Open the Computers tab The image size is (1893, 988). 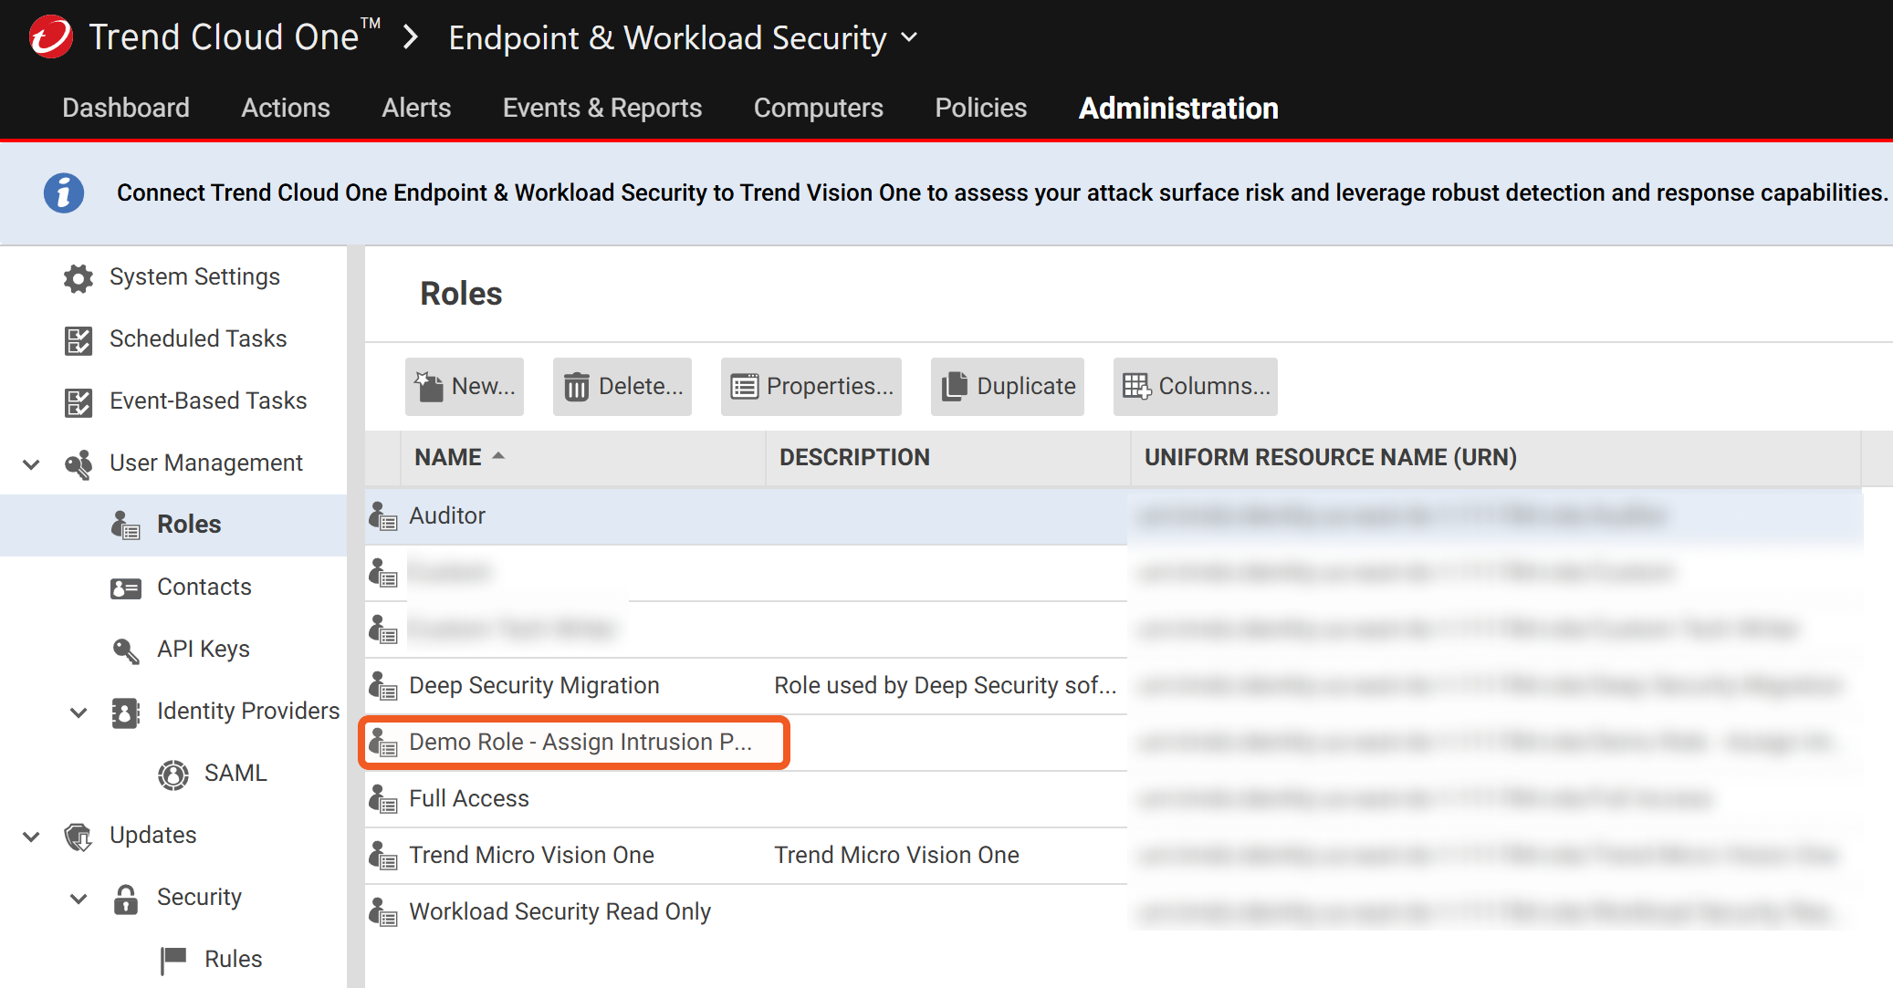coord(818,108)
